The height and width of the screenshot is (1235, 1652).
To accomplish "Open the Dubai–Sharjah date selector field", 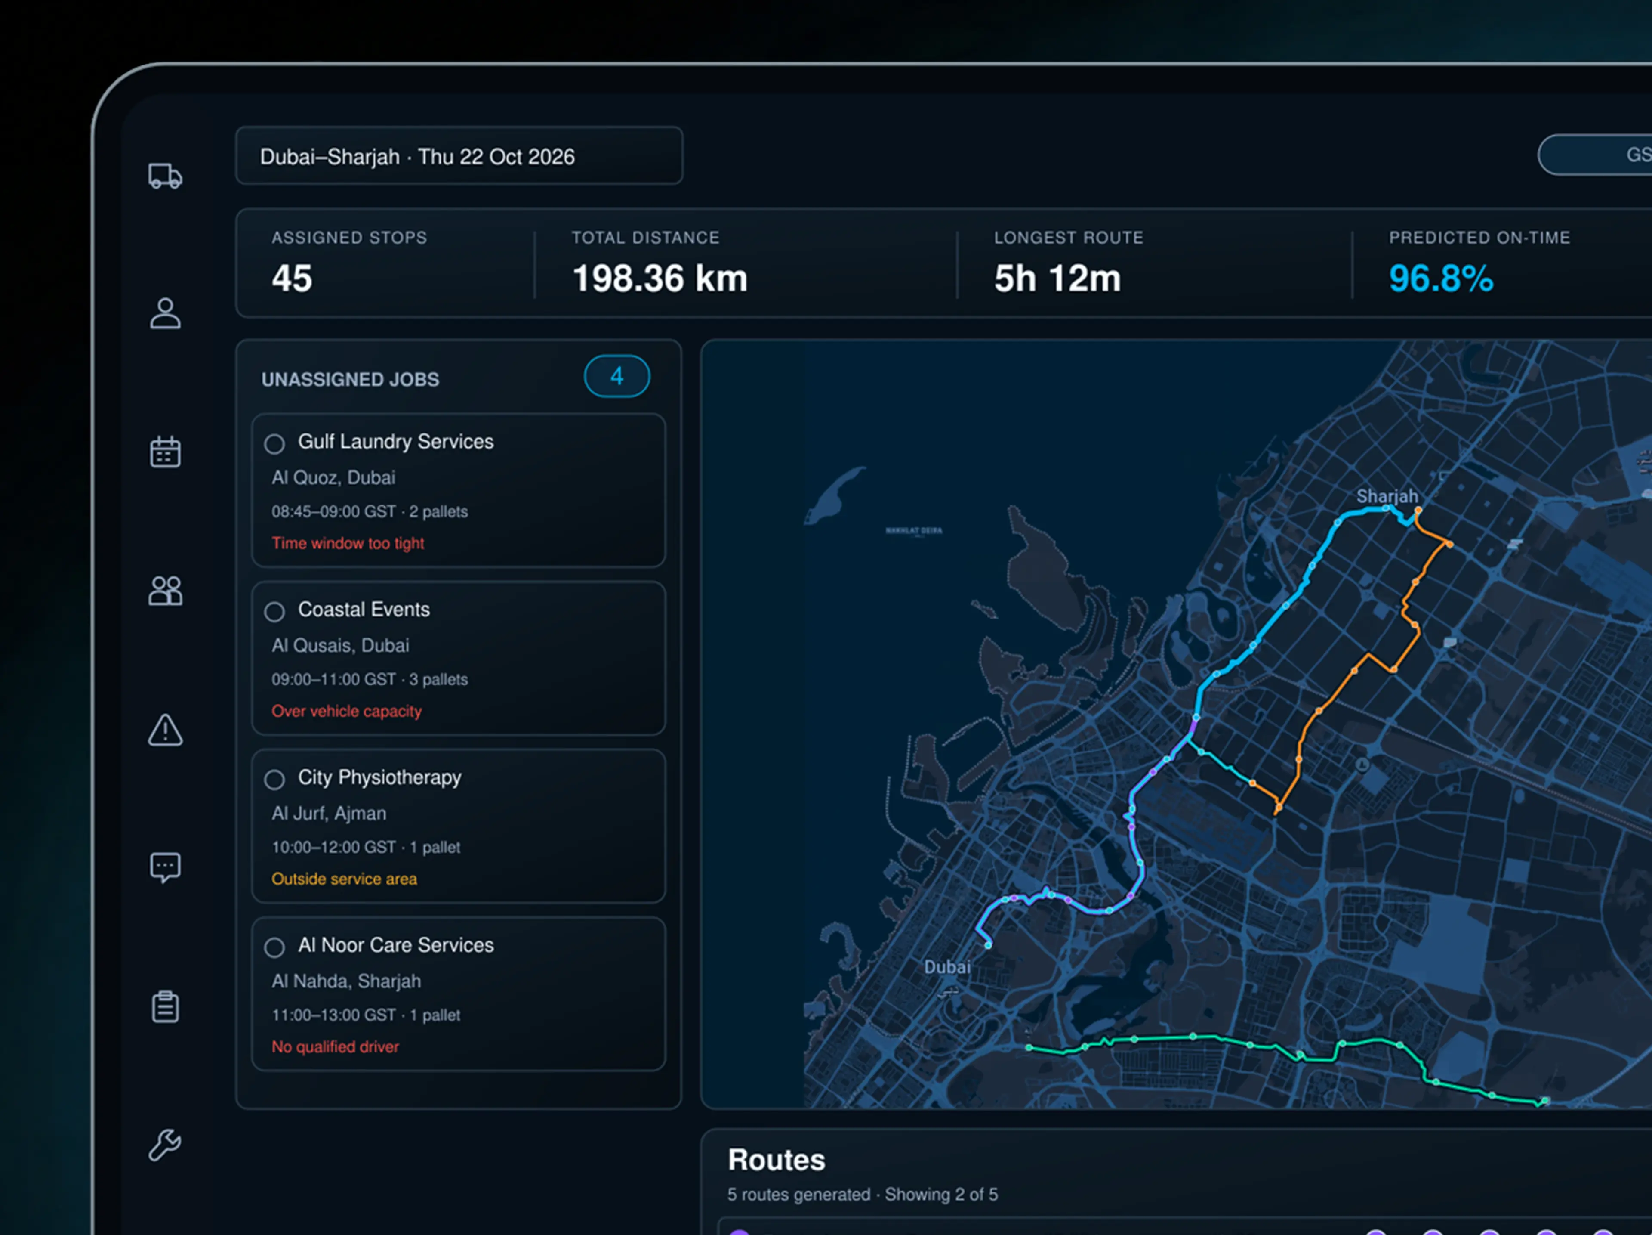I will click(459, 155).
